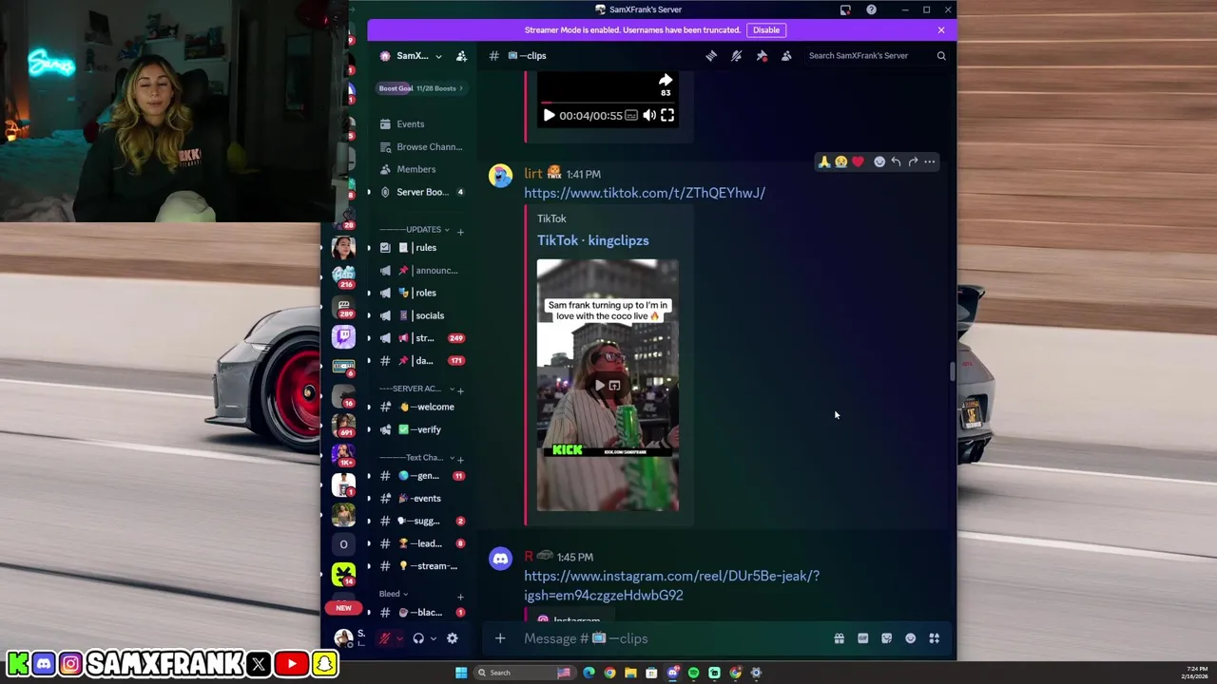Viewport: 1217px width, 684px height.
Task: Open the apps icon in message bar
Action: [x=935, y=638]
